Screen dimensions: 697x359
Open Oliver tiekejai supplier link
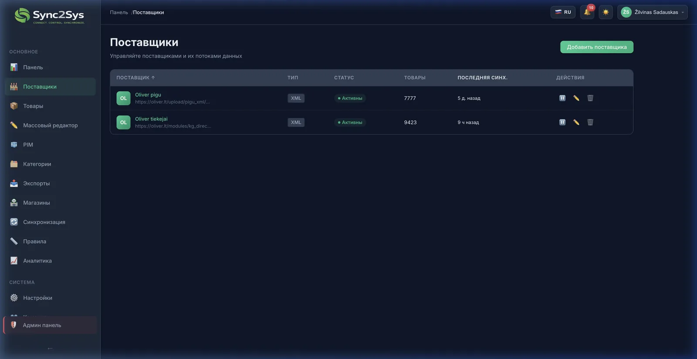(151, 119)
